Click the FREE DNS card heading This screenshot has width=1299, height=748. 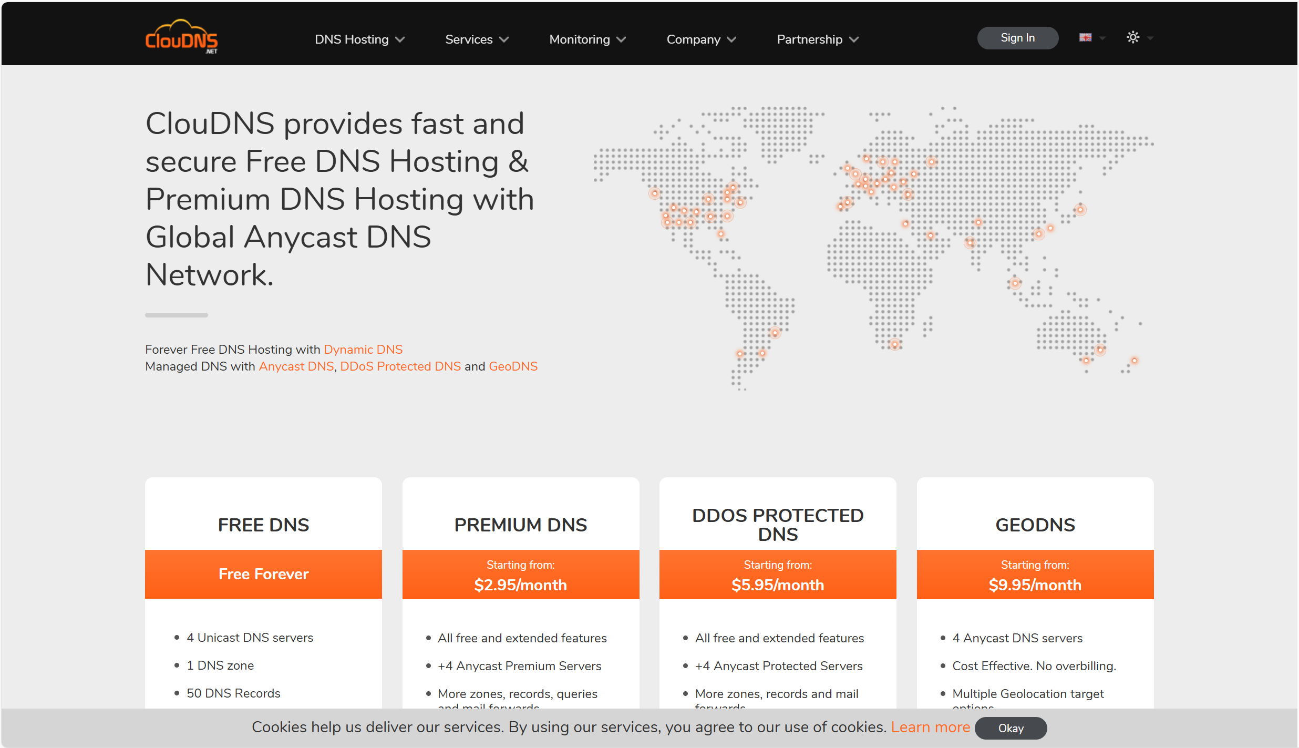pos(263,525)
